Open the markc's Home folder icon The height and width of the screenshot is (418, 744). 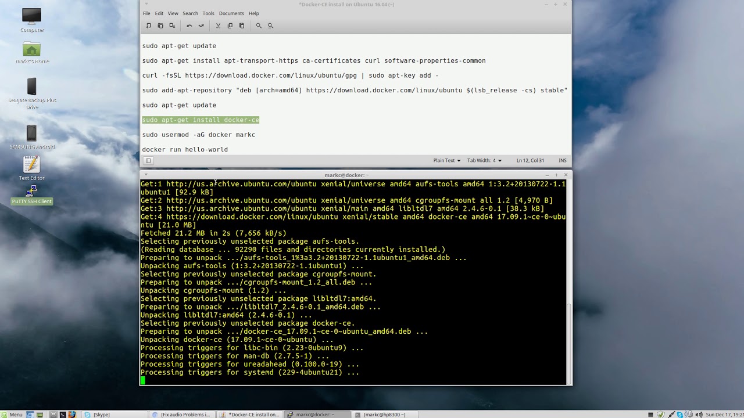(x=32, y=52)
